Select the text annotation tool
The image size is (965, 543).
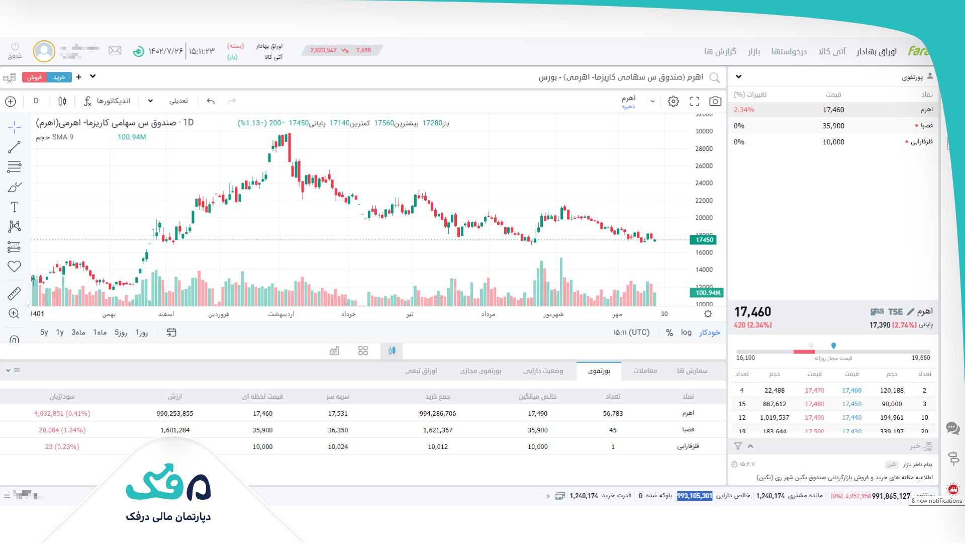click(14, 207)
